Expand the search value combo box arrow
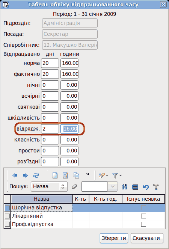The width and height of the screenshot is (169, 249). (113, 187)
